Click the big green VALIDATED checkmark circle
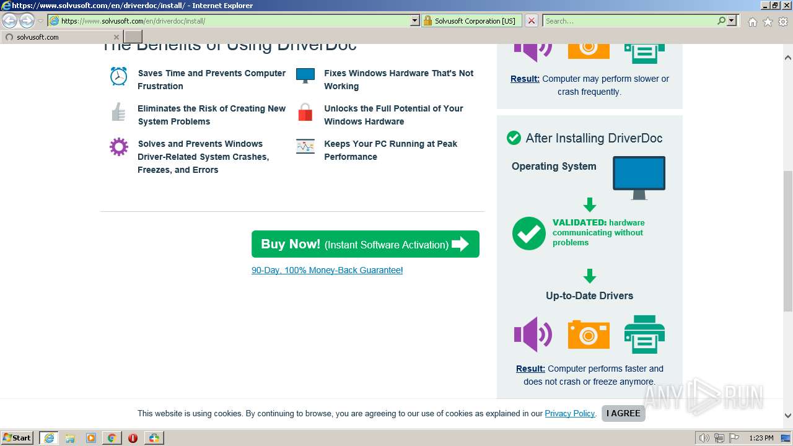 [529, 233]
